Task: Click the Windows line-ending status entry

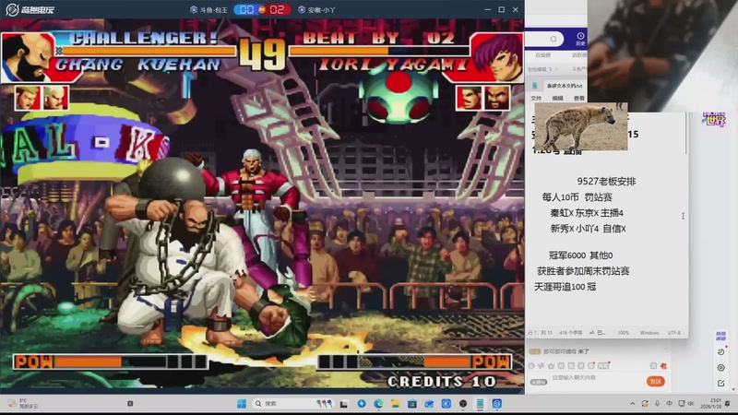Action: click(x=649, y=333)
